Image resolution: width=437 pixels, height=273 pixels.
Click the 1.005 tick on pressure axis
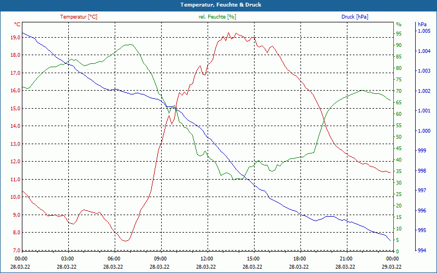tap(424, 31)
